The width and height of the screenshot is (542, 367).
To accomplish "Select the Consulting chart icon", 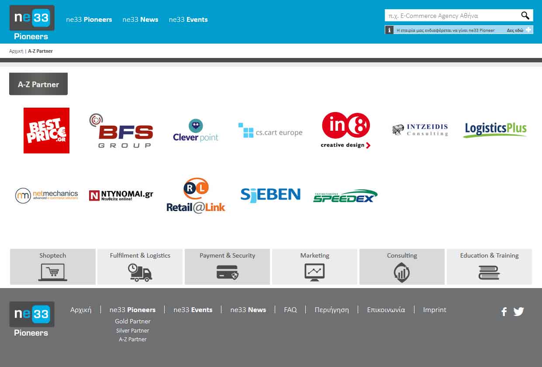I will point(402,272).
